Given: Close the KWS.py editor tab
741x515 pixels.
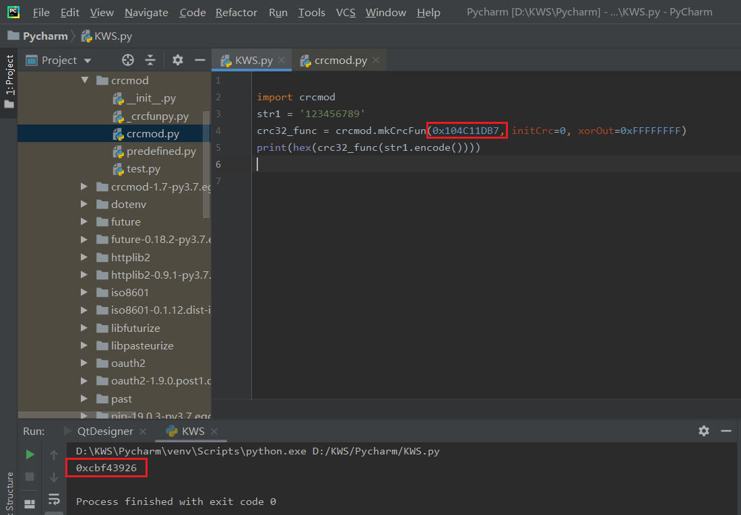Looking at the screenshot, I should (x=282, y=60).
